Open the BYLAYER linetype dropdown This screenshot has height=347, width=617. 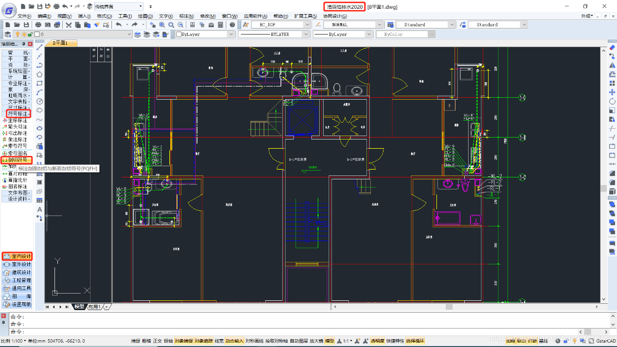tap(272, 35)
